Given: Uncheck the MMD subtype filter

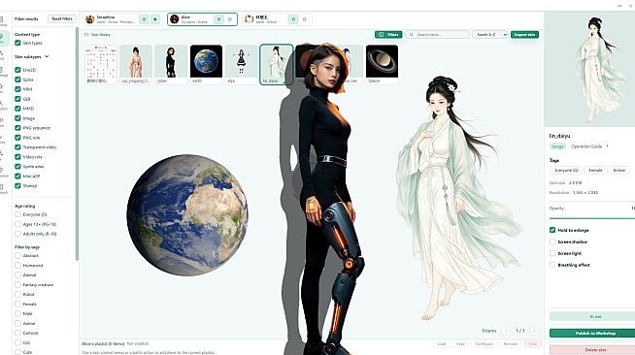Looking at the screenshot, I should pos(17,109).
